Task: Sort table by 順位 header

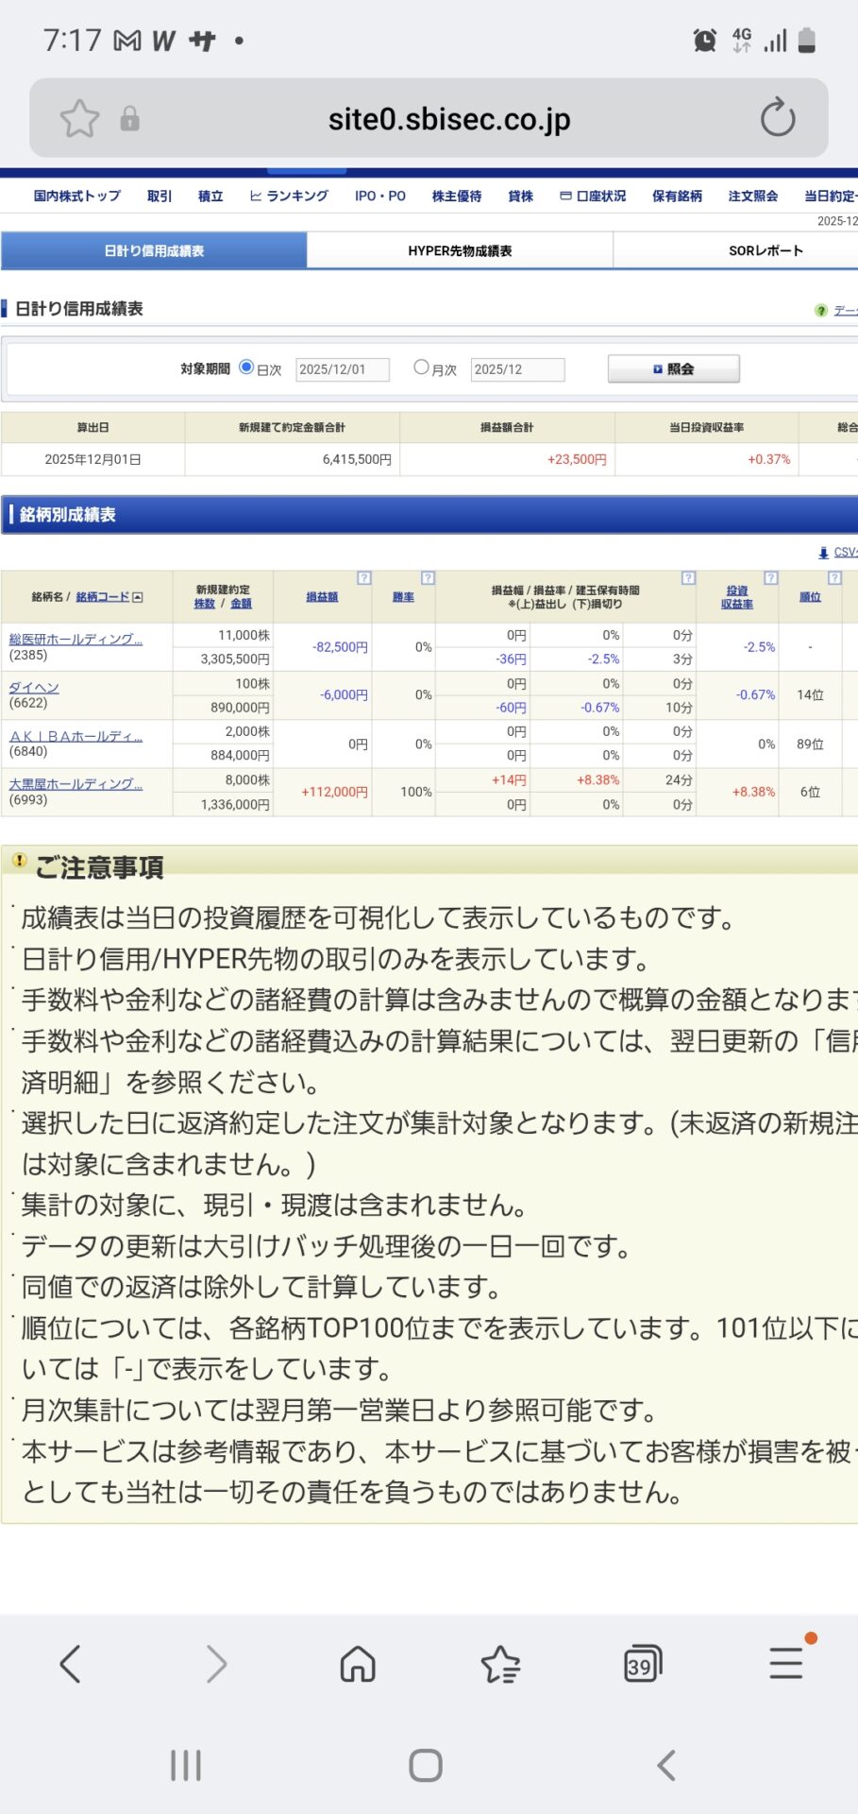Action: (810, 597)
